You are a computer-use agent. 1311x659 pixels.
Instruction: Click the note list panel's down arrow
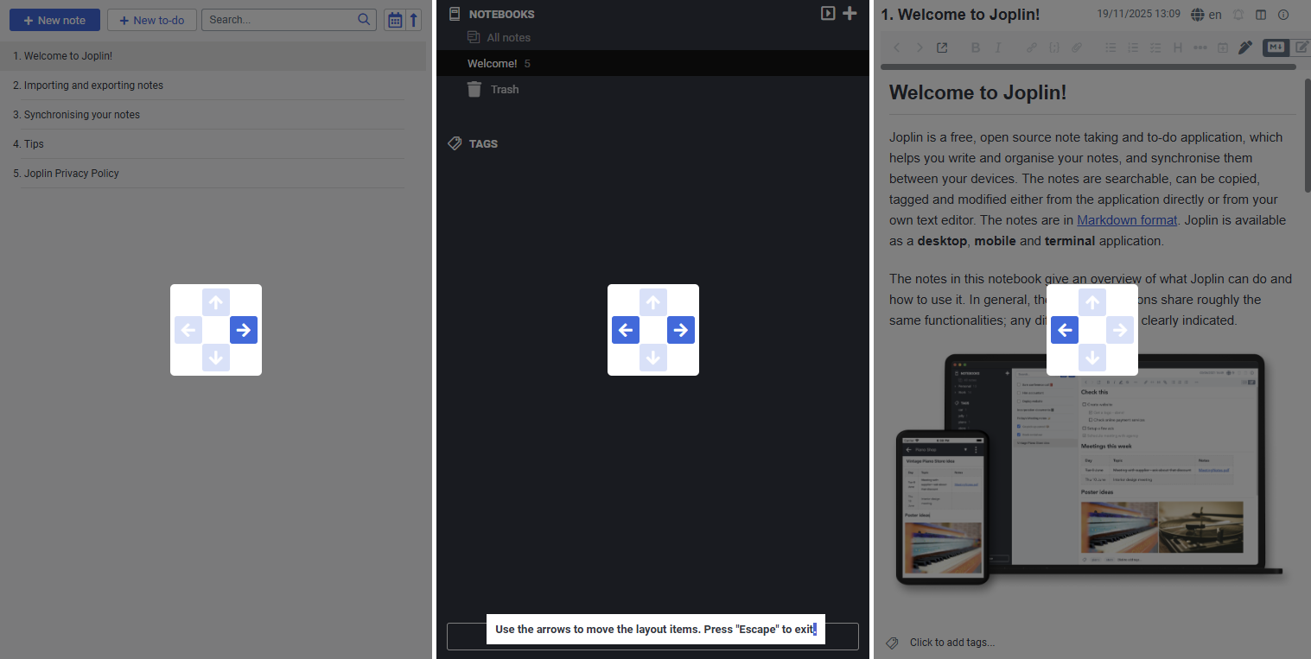[x=216, y=358]
